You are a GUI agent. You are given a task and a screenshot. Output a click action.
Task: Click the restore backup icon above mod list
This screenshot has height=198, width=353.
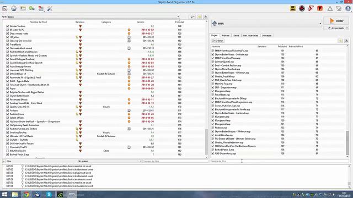(x=200, y=17)
